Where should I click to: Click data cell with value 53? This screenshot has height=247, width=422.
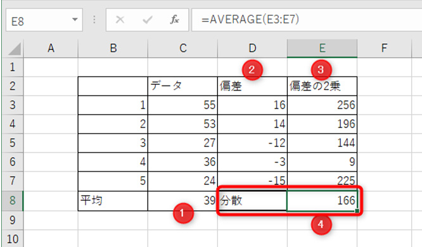tap(182, 124)
